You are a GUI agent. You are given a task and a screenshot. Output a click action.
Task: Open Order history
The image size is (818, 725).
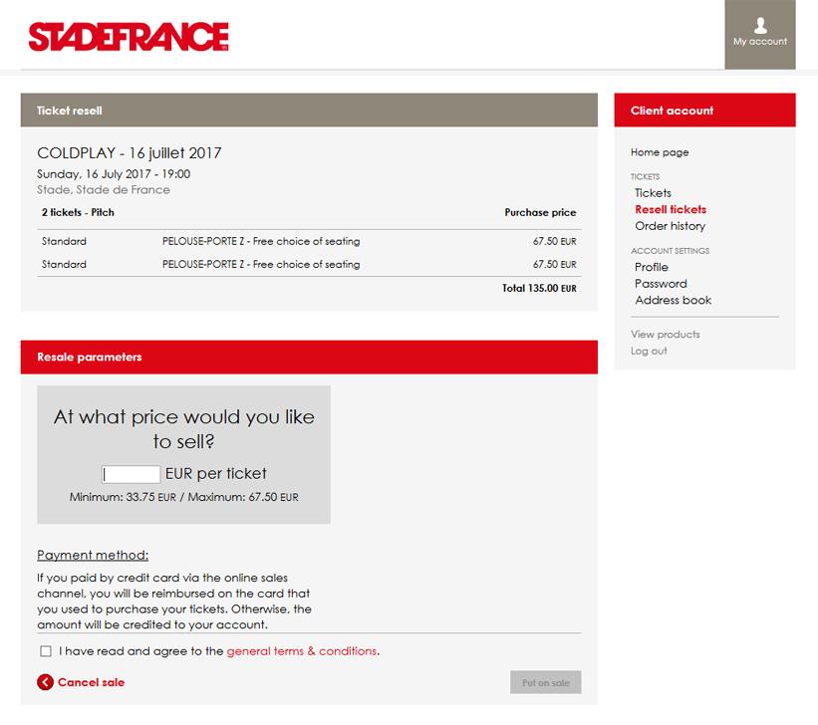coord(670,226)
